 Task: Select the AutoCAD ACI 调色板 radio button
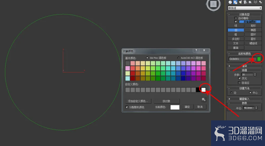[178, 58]
